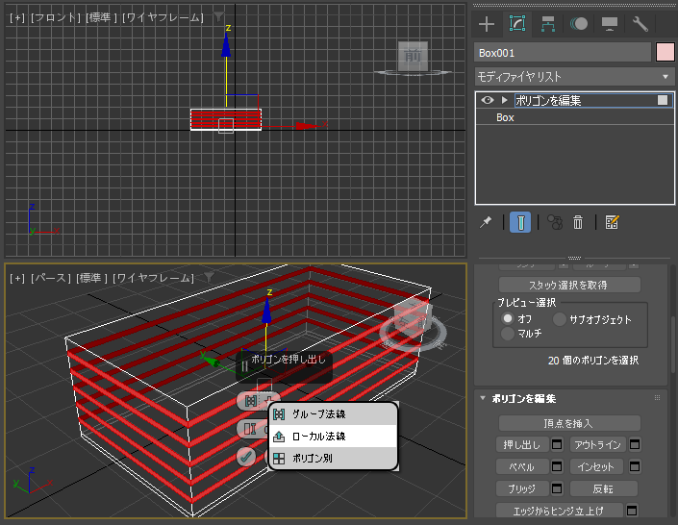Remove modifier with the trash icon
This screenshot has width=678, height=525.
578,222
